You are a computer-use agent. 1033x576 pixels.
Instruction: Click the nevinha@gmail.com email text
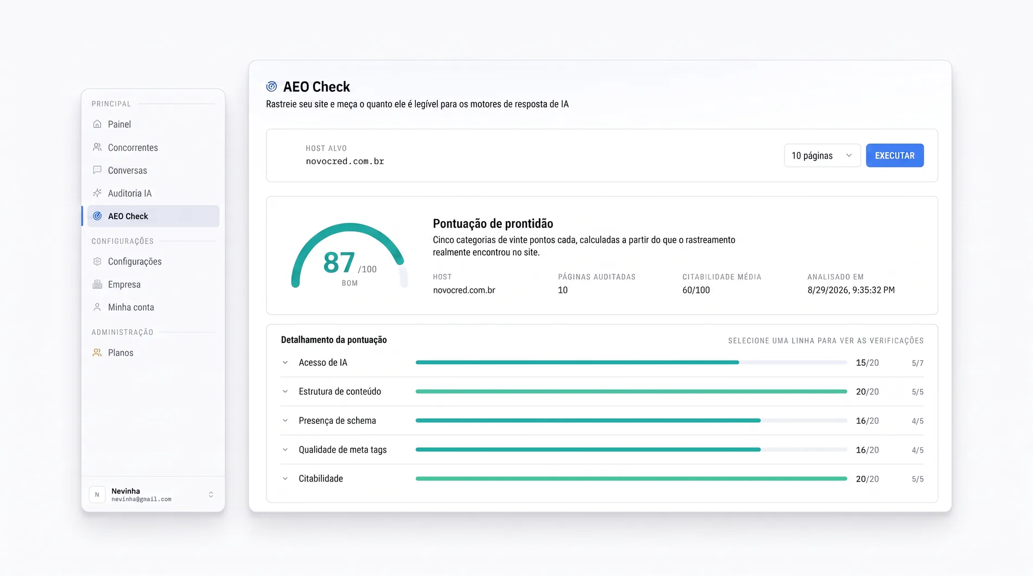click(141, 499)
